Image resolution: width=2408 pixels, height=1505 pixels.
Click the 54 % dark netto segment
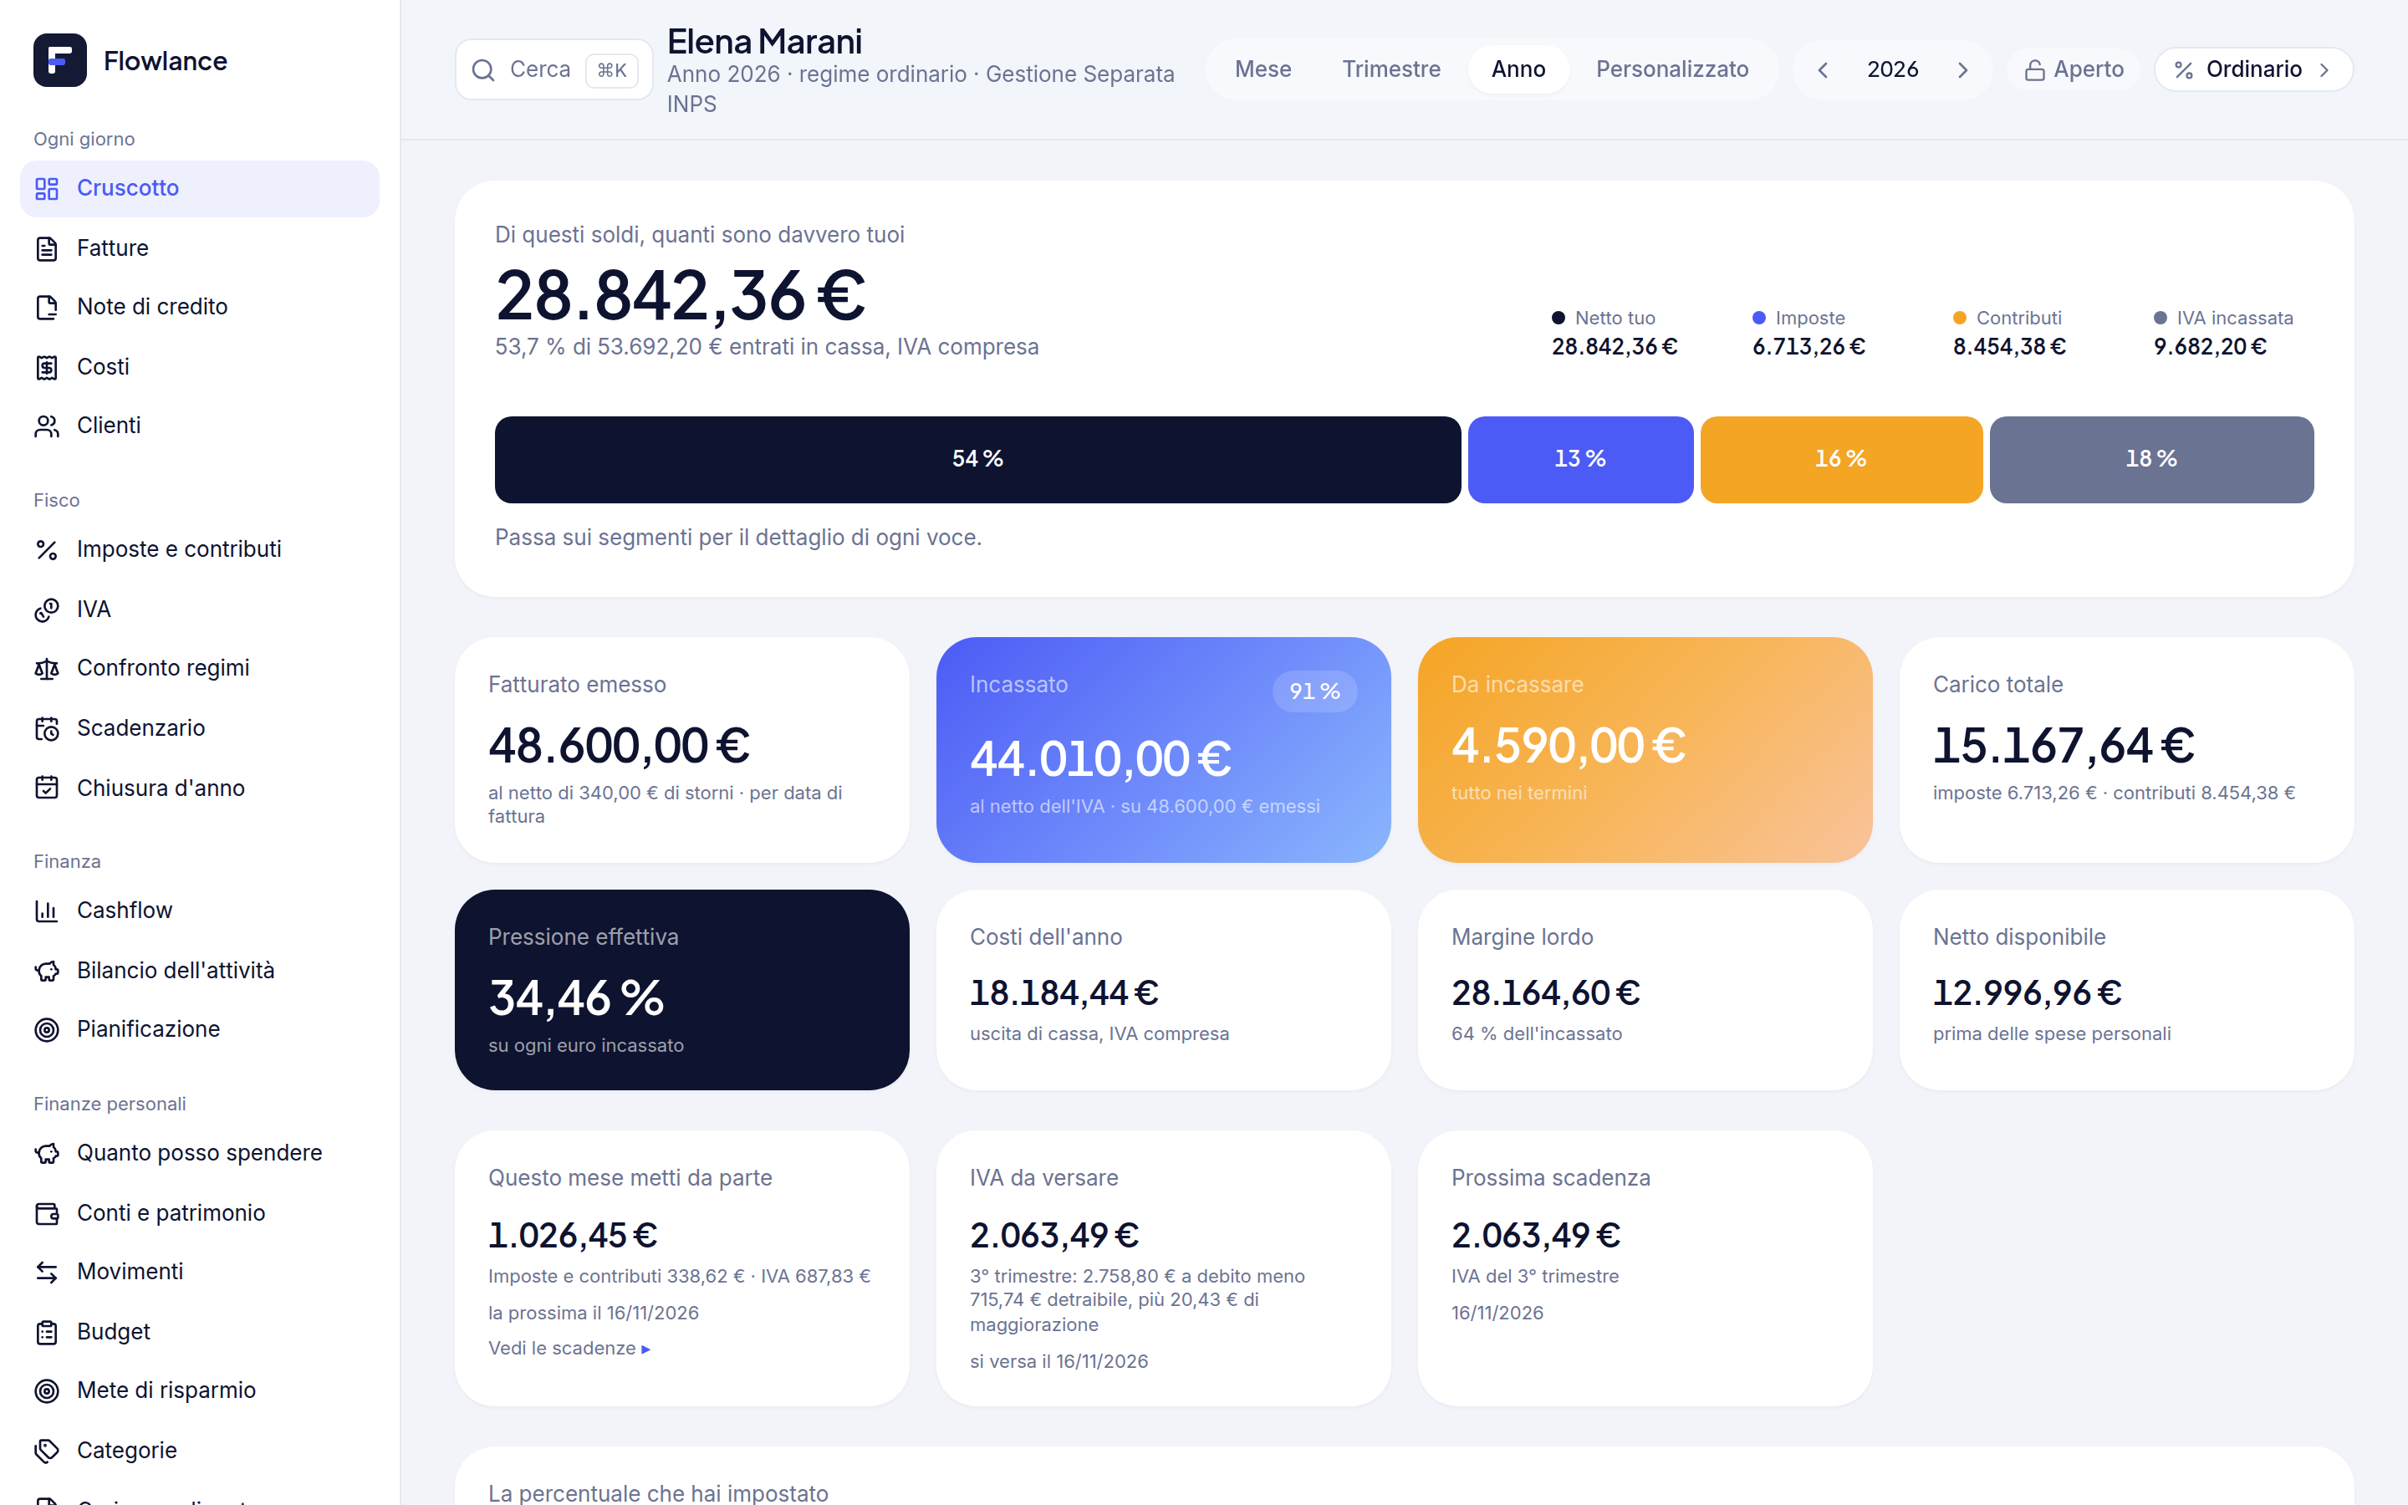tap(977, 460)
